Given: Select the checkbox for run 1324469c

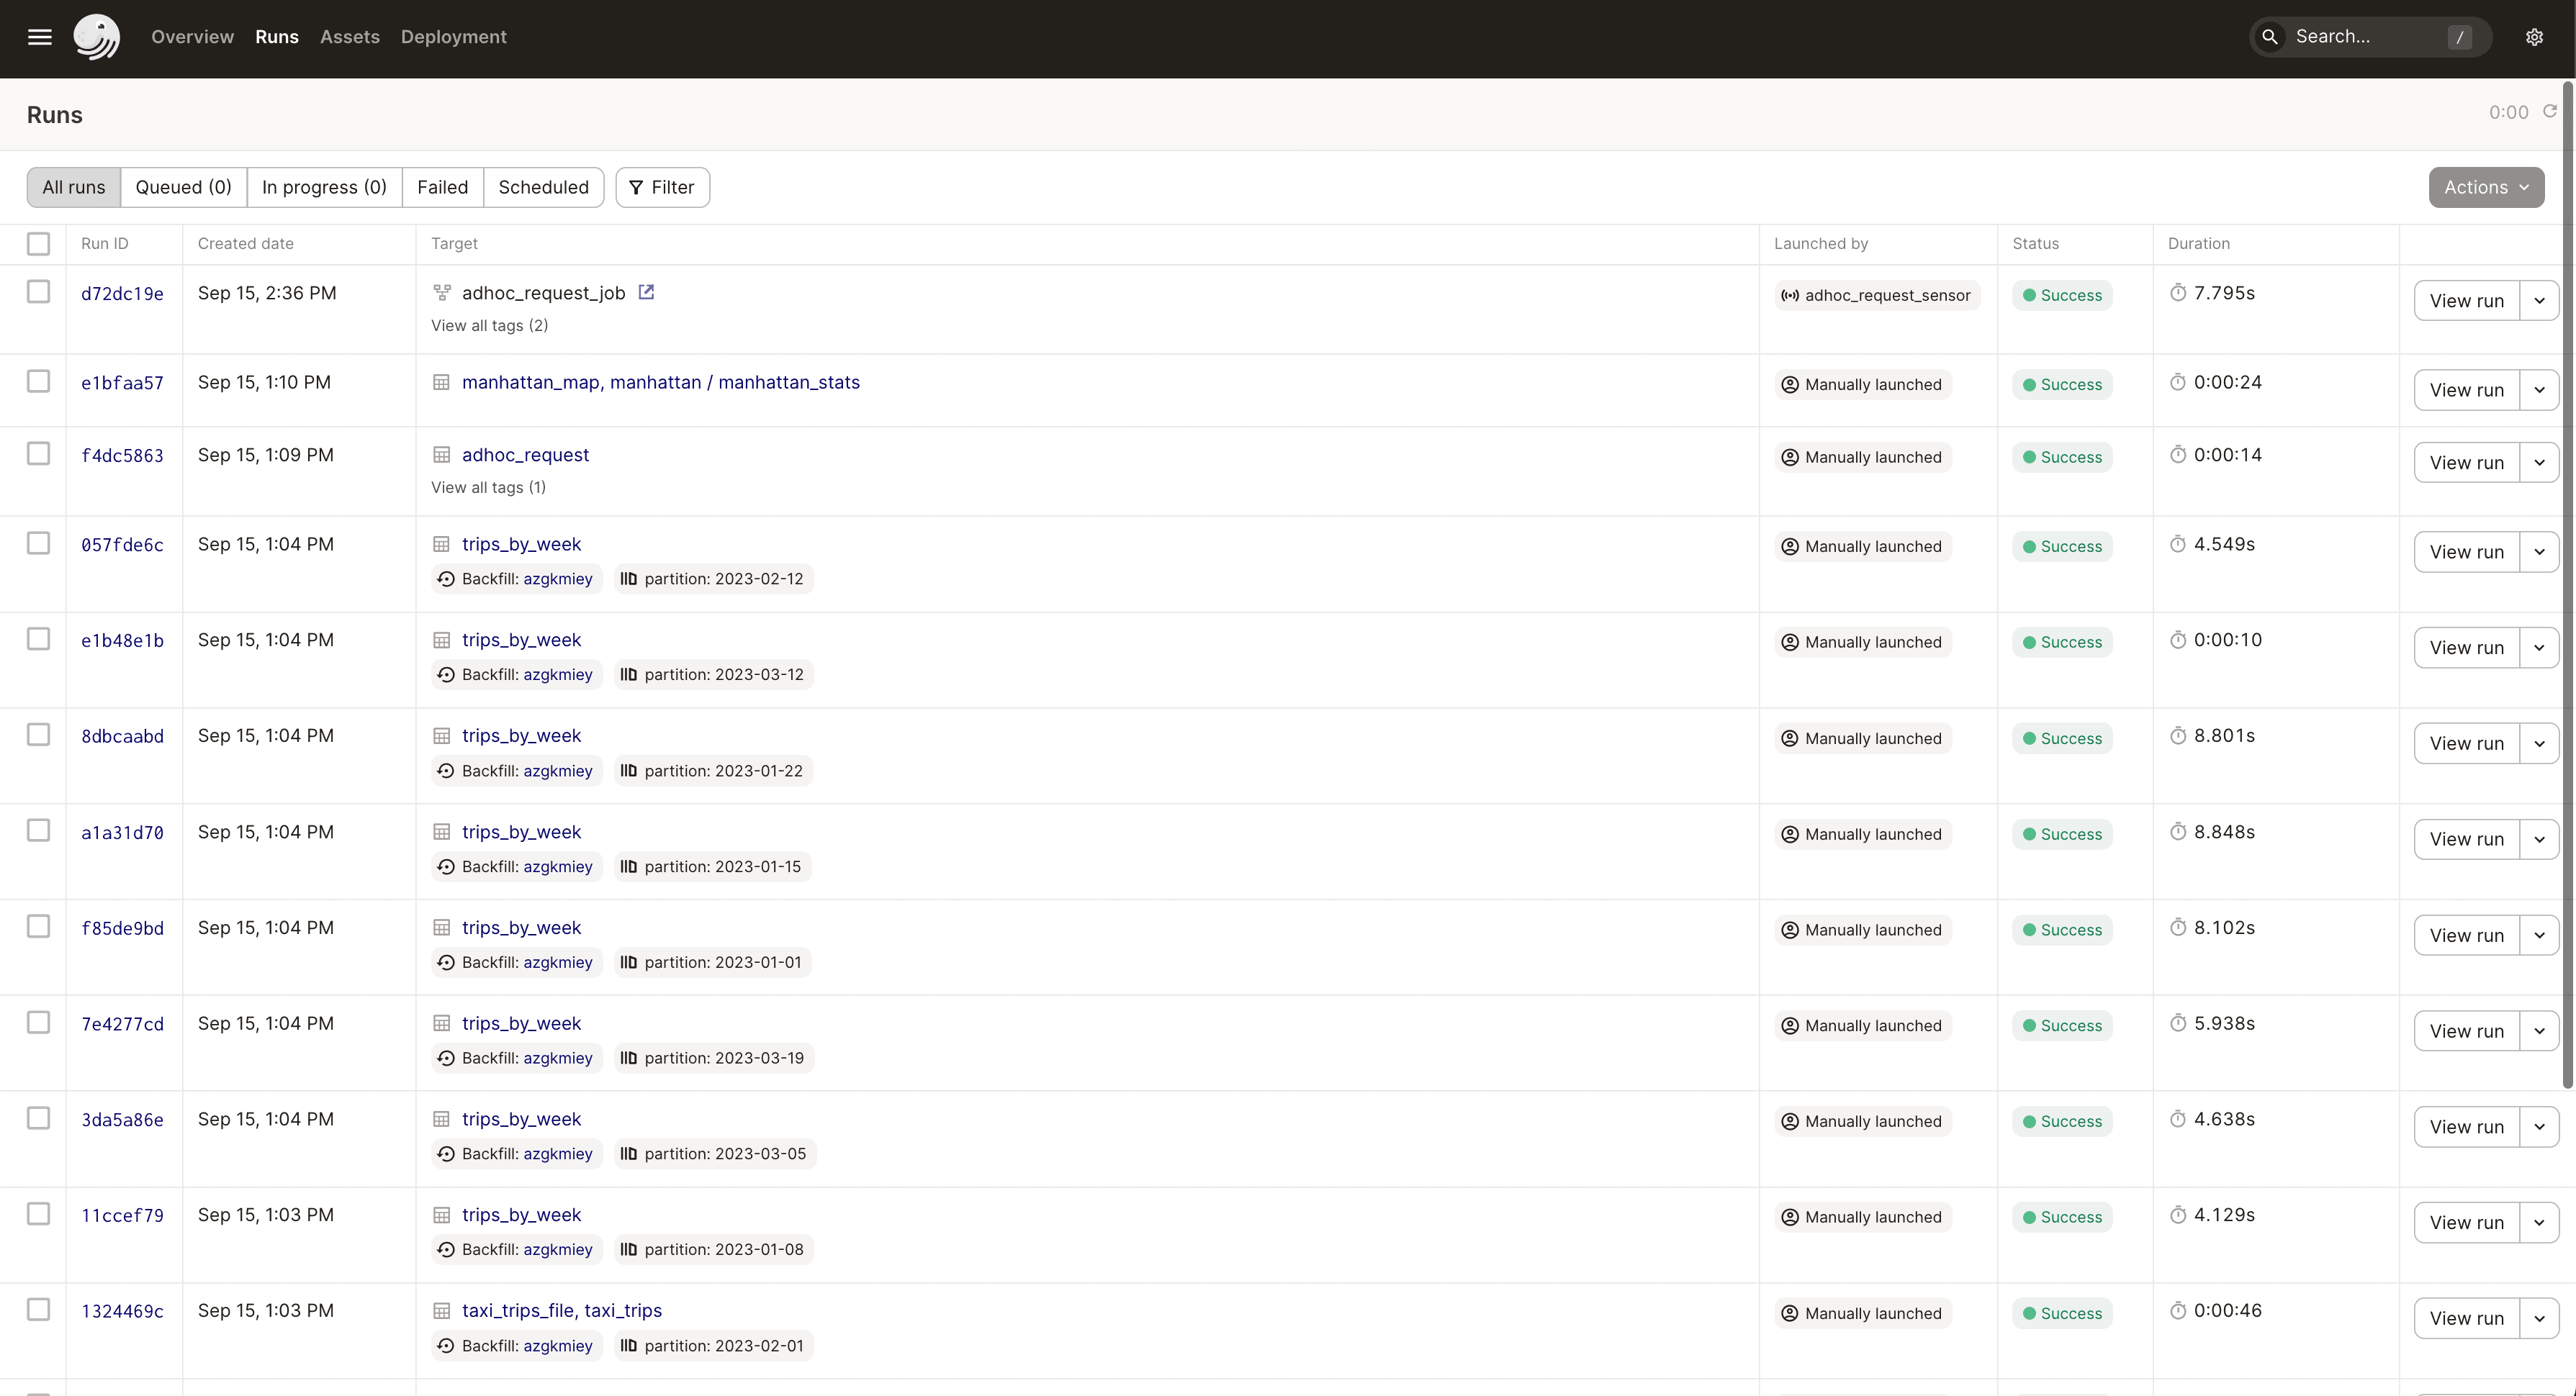Looking at the screenshot, I should click(x=38, y=1309).
